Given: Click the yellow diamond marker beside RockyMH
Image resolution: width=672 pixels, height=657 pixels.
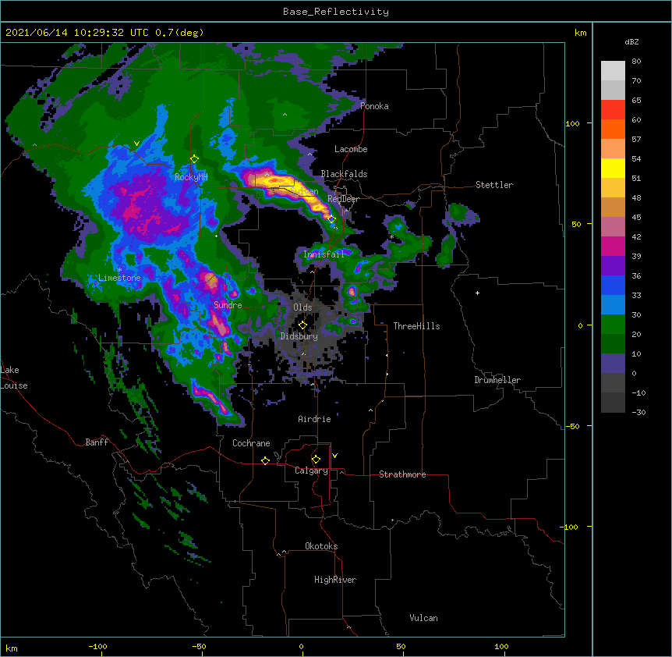Looking at the screenshot, I should coord(194,159).
